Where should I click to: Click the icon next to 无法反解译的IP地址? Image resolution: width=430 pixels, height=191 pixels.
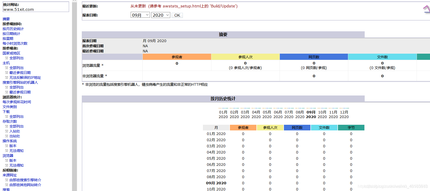6,78
